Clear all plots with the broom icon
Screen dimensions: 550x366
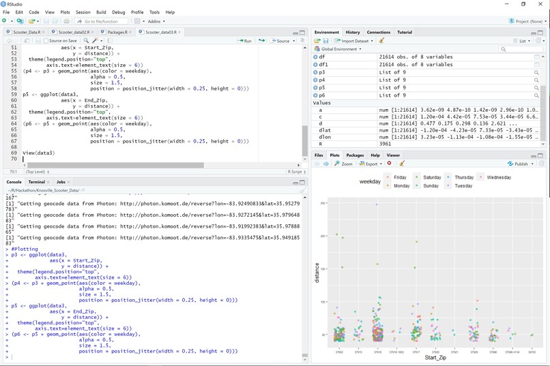click(x=402, y=163)
